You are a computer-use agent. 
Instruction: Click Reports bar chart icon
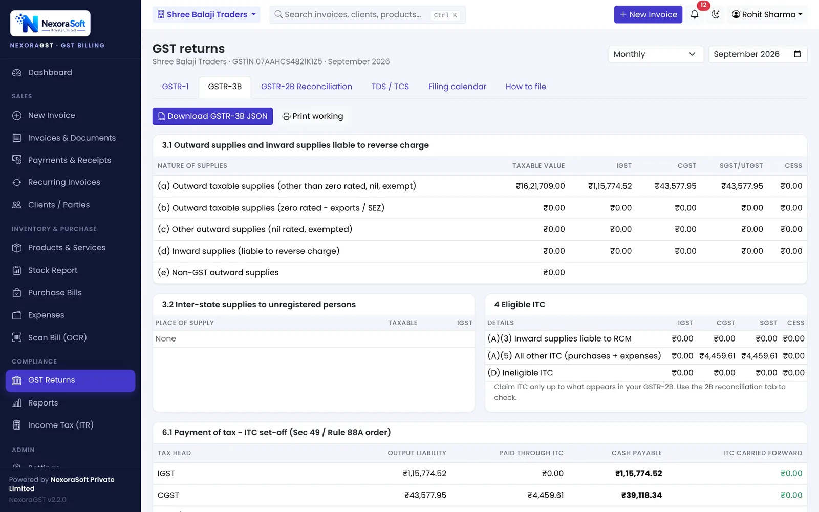pos(17,403)
